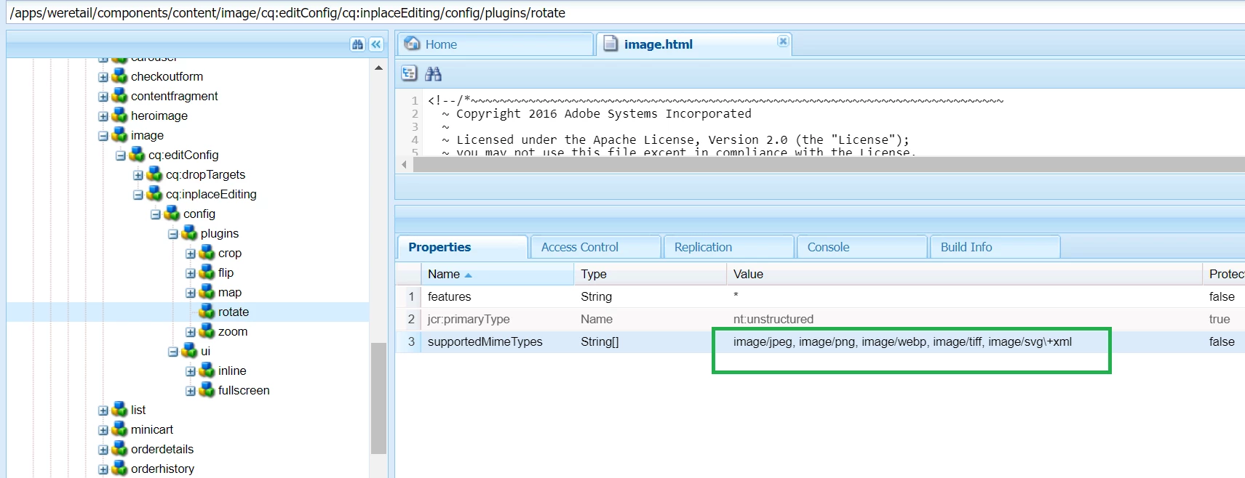Collapse the cq:editConfig tree node

pos(121,155)
